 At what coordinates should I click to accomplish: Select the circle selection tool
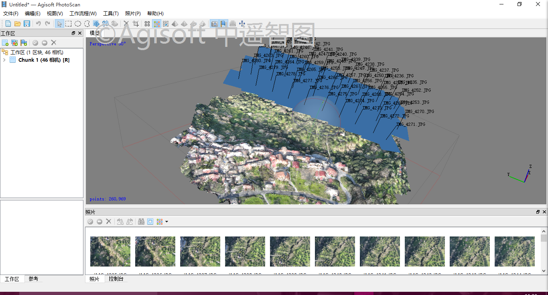pos(78,24)
